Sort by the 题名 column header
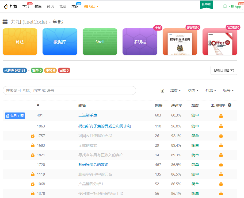Viewport: 244px width, 198px height. [82, 105]
